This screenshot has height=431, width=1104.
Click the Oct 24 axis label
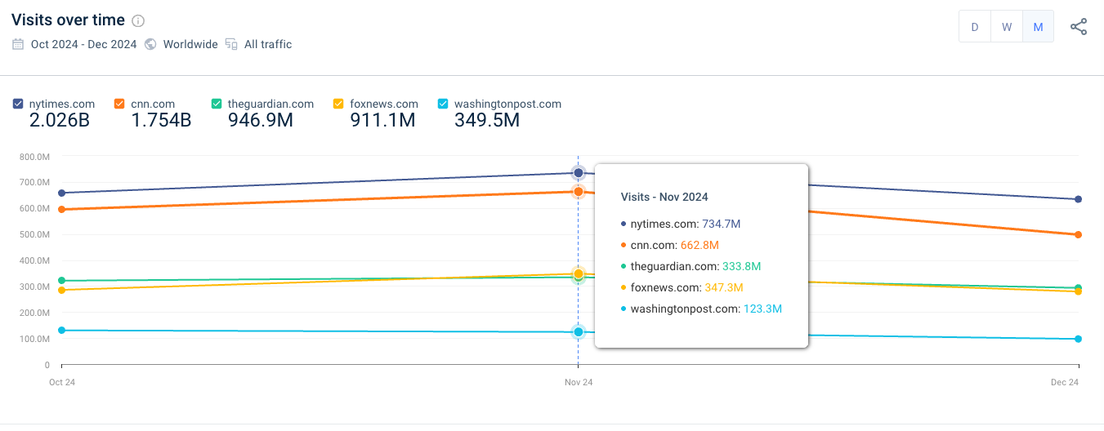pos(62,382)
